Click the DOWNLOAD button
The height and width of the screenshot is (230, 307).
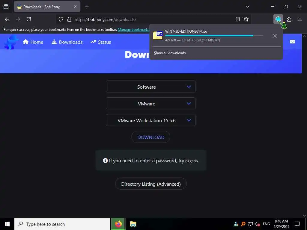pos(151,137)
